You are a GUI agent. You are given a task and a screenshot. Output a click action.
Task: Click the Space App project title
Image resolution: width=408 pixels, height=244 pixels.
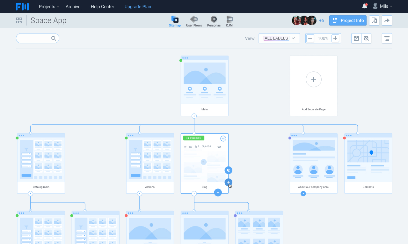(x=48, y=20)
